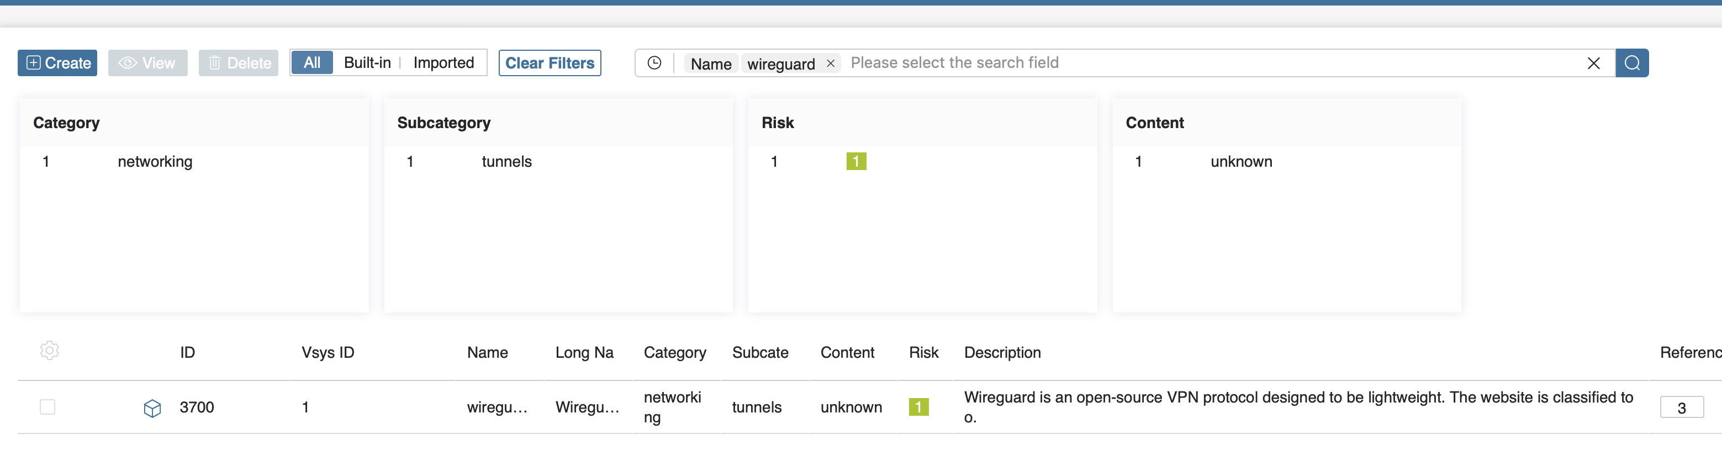Click the Clear Filters button
This screenshot has height=466, width=1722.
550,63
